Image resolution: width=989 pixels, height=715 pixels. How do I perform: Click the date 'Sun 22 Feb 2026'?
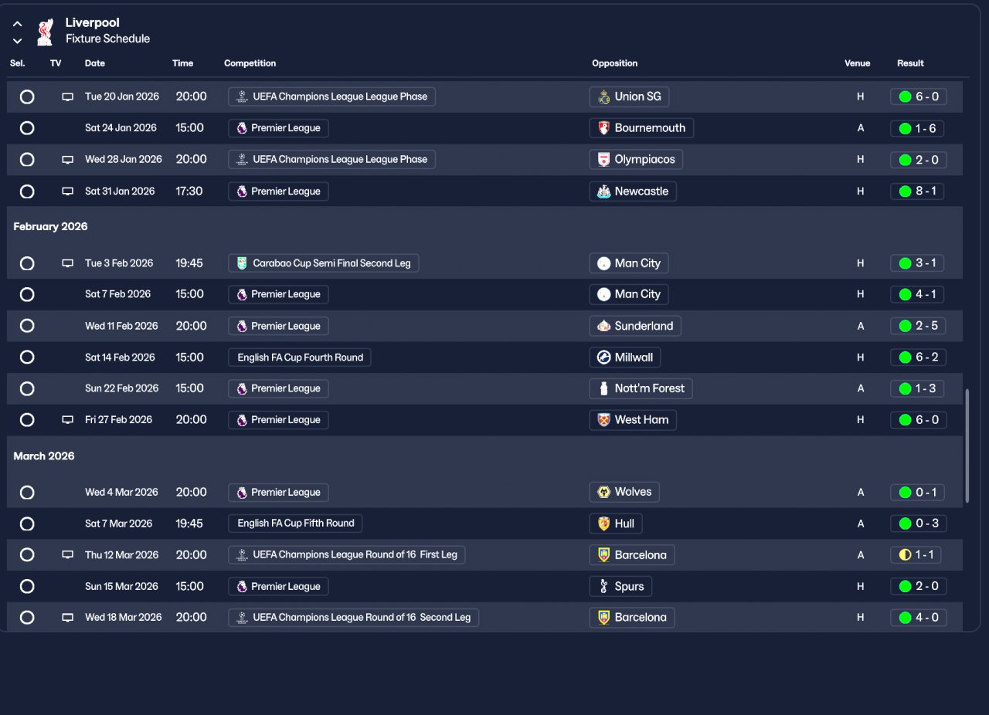(121, 388)
